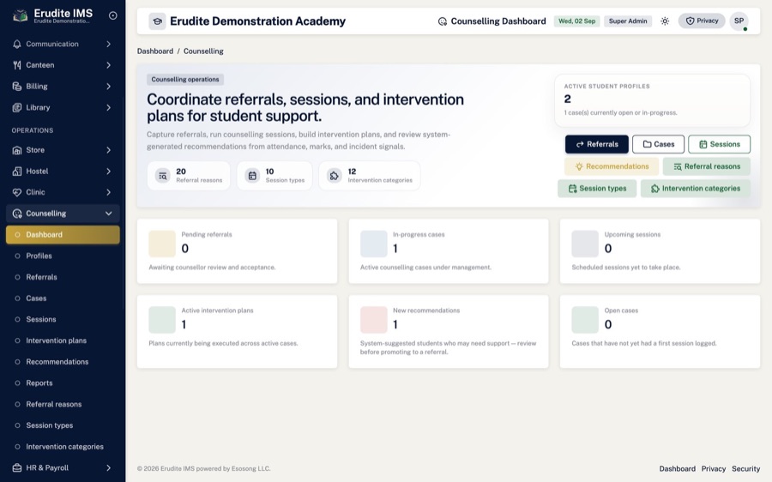Click the footer Privacy link

point(714,469)
